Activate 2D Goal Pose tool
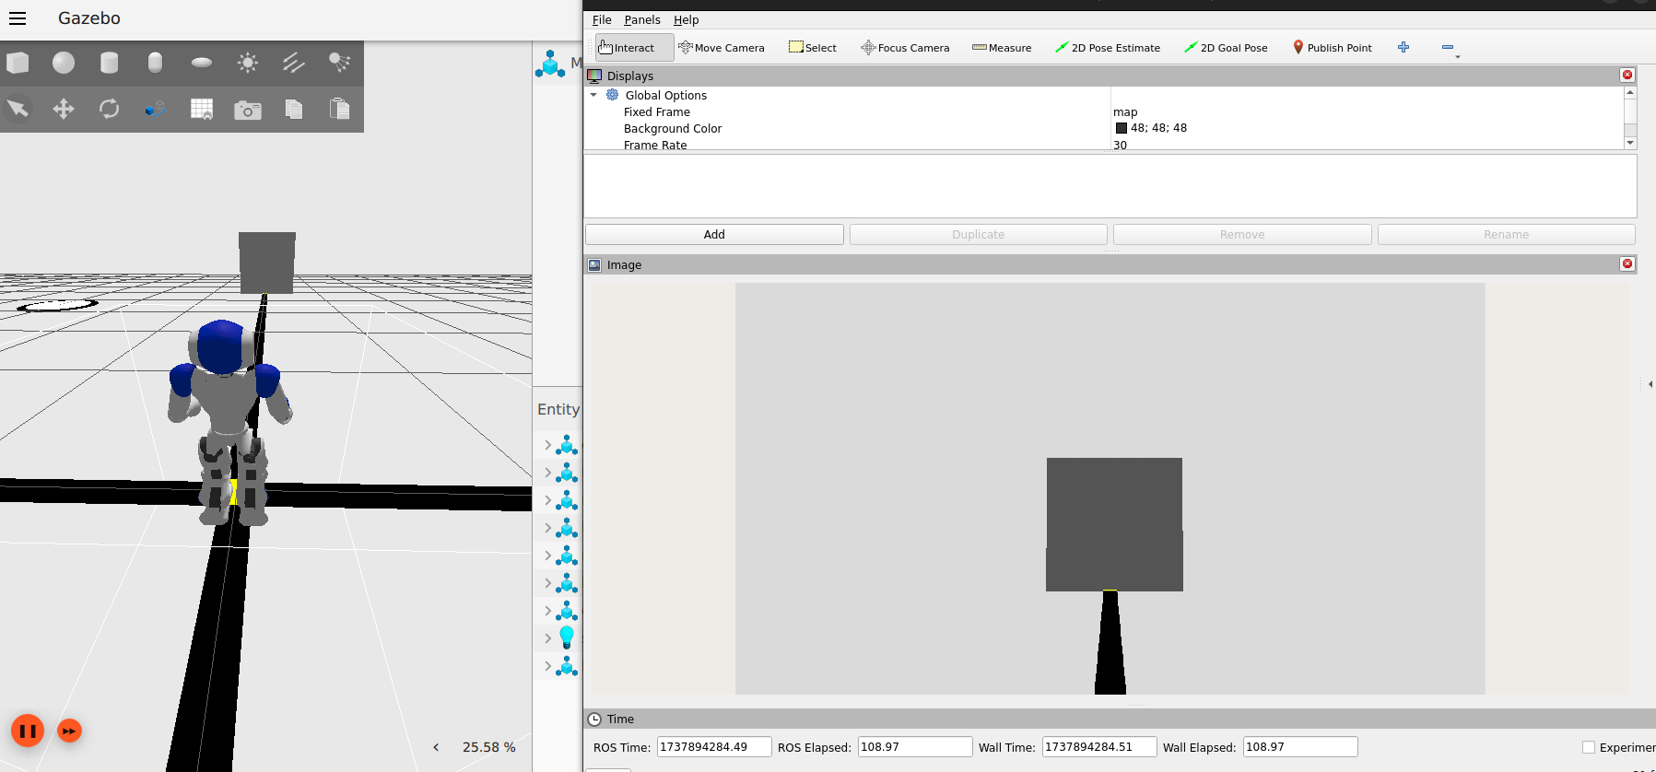Image resolution: width=1656 pixels, height=772 pixels. 1226,48
